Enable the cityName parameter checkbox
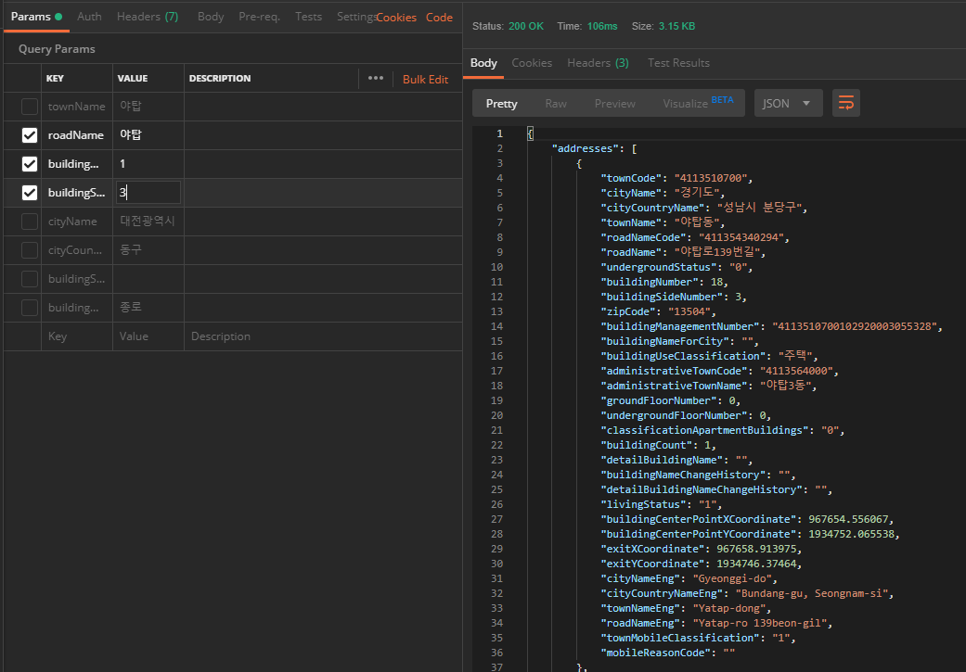 (x=30, y=222)
